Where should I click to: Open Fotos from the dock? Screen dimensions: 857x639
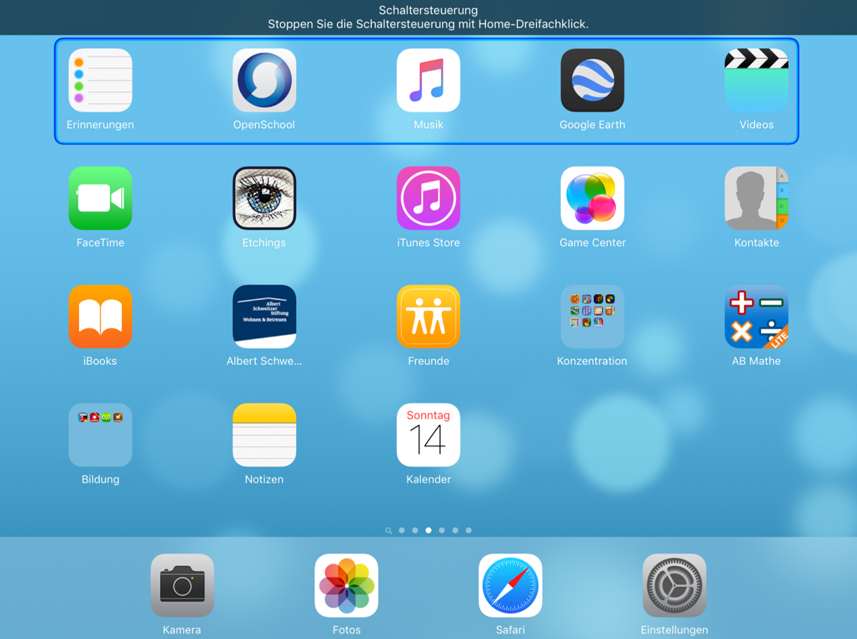pyautogui.click(x=346, y=585)
